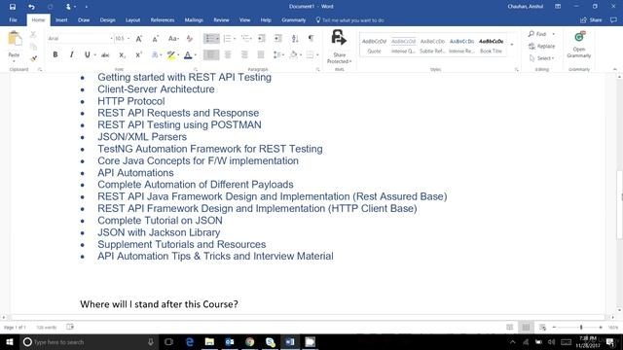Copy selection to clipboard
The width and height of the screenshot is (623, 350).
[33, 47]
